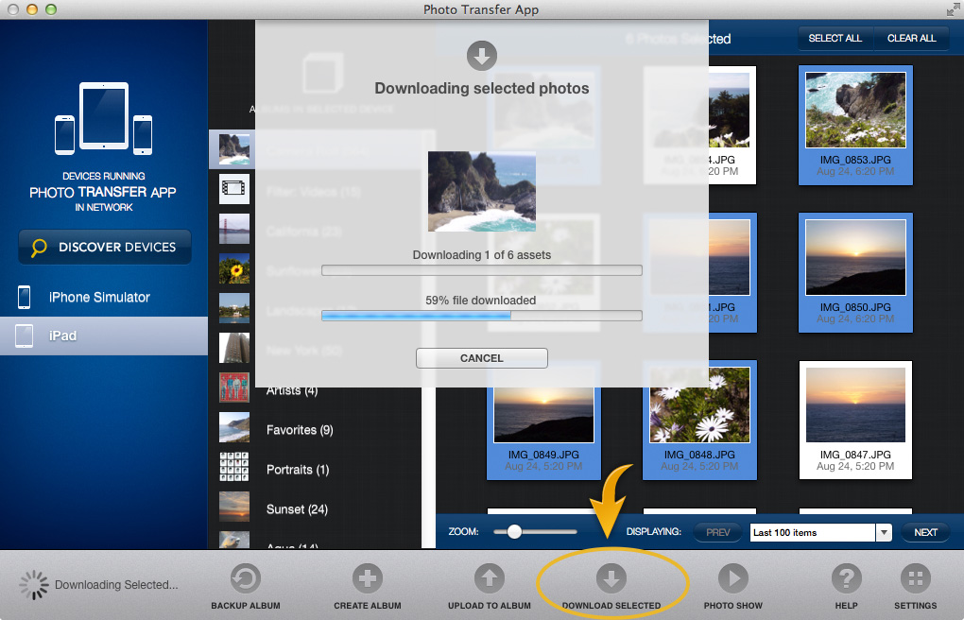Click the waterfall preview image in dialog
This screenshot has width=964, height=620.
click(481, 191)
